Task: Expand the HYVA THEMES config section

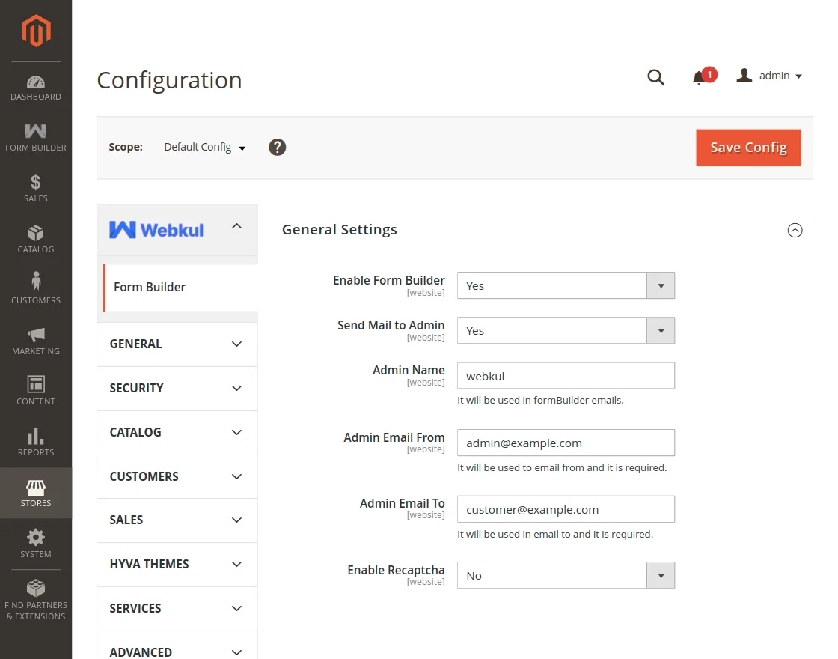Action: [x=177, y=565]
